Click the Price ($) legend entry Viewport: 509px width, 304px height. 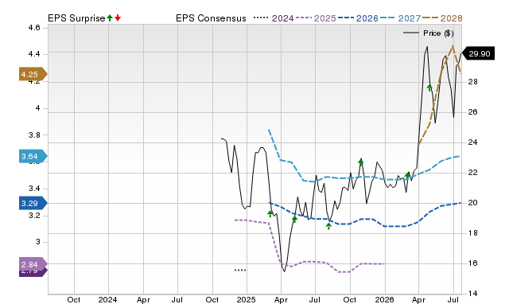point(429,33)
